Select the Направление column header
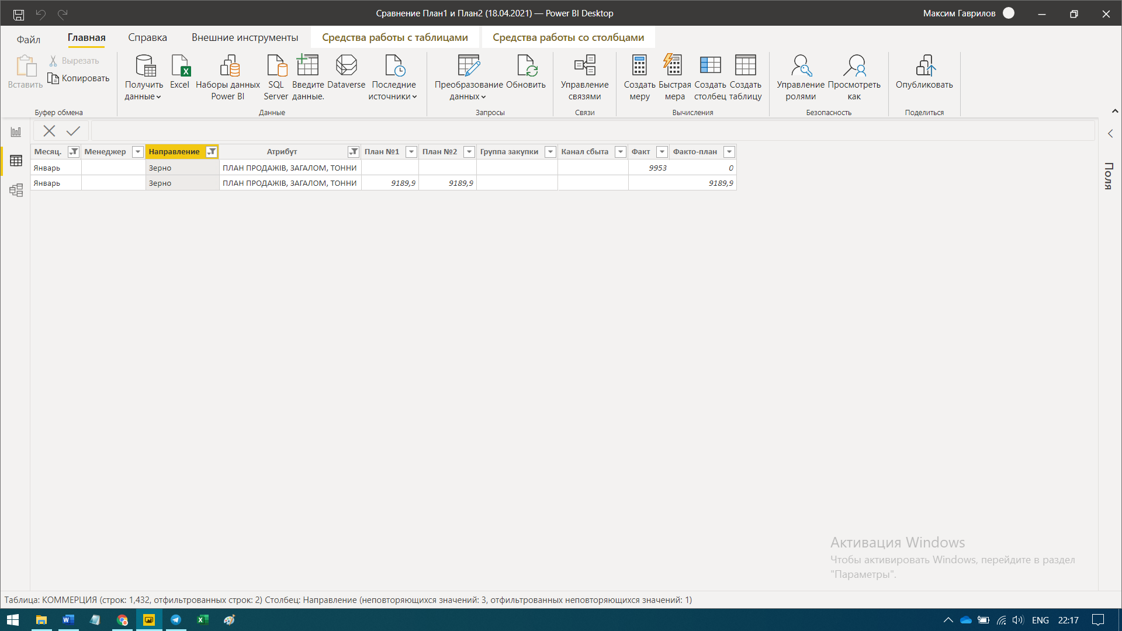 pyautogui.click(x=174, y=152)
